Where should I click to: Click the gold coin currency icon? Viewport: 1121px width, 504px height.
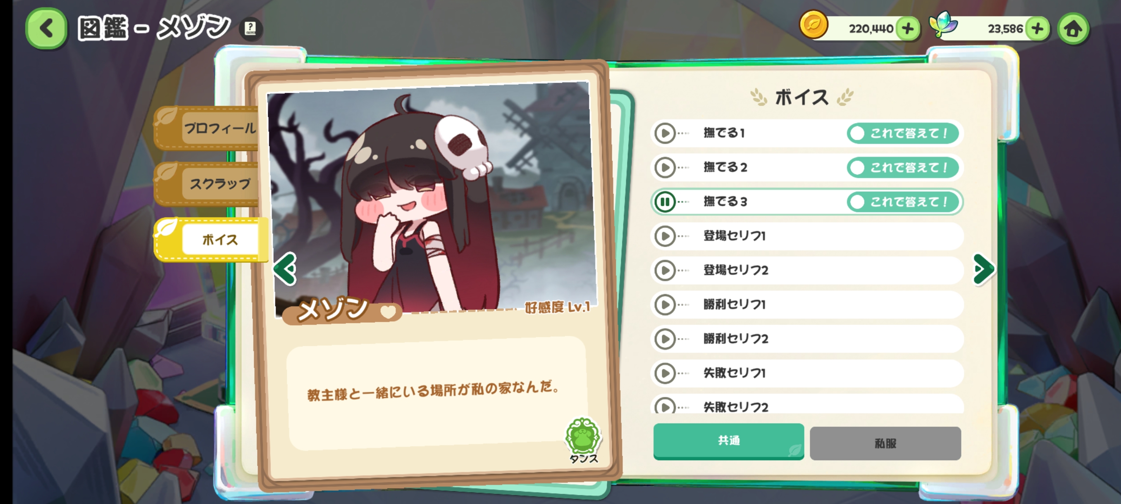[x=813, y=25]
